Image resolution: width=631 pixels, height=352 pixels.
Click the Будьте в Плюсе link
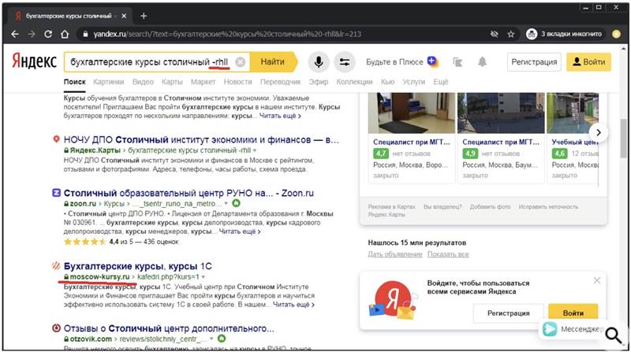pos(394,62)
